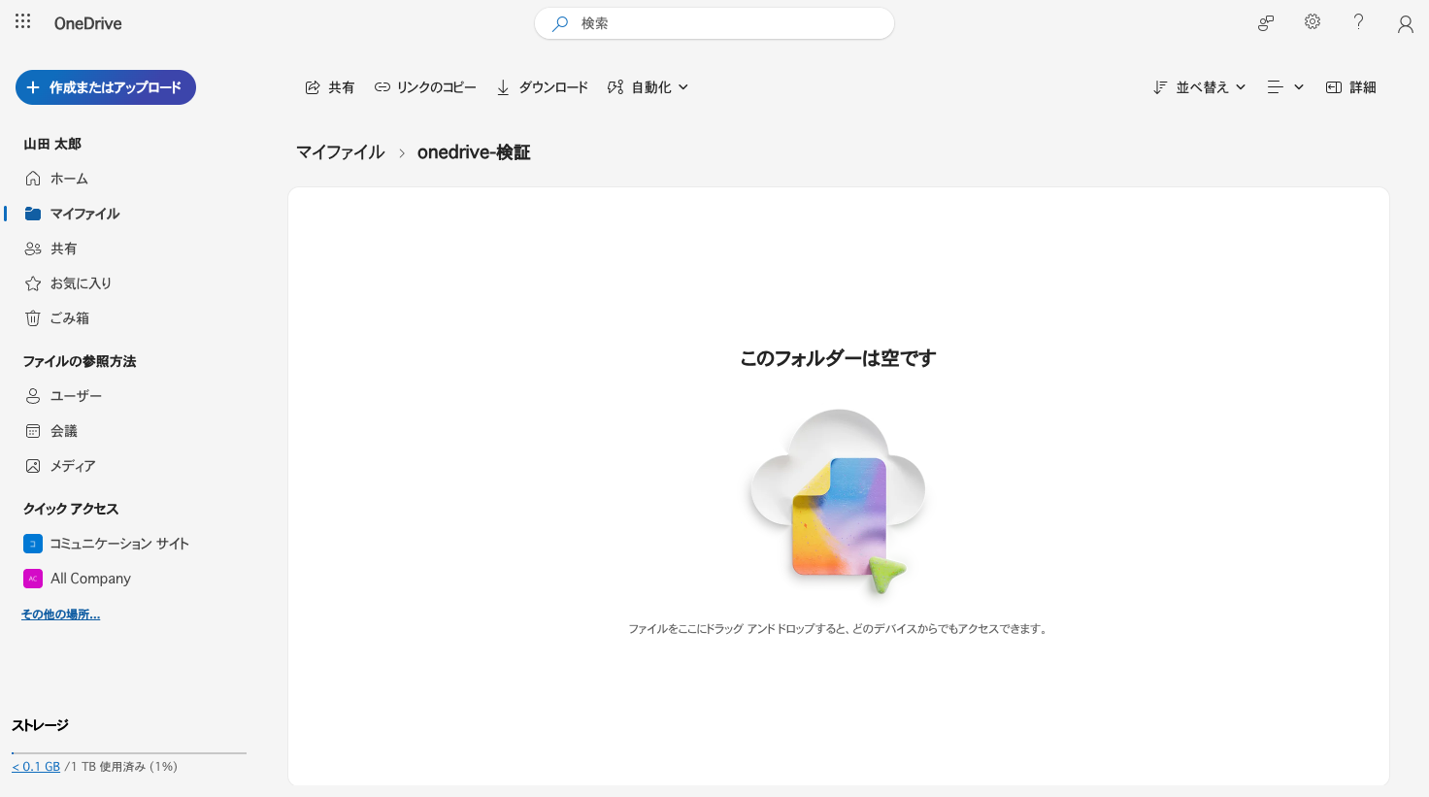Open the 並べ替え sort dropdown

point(1199,87)
